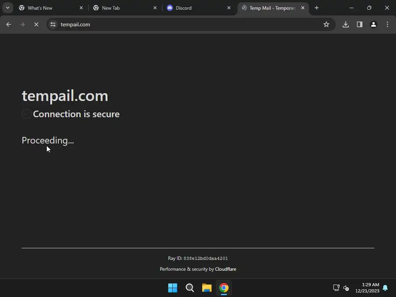Bookmark this page with the star

coord(326,24)
